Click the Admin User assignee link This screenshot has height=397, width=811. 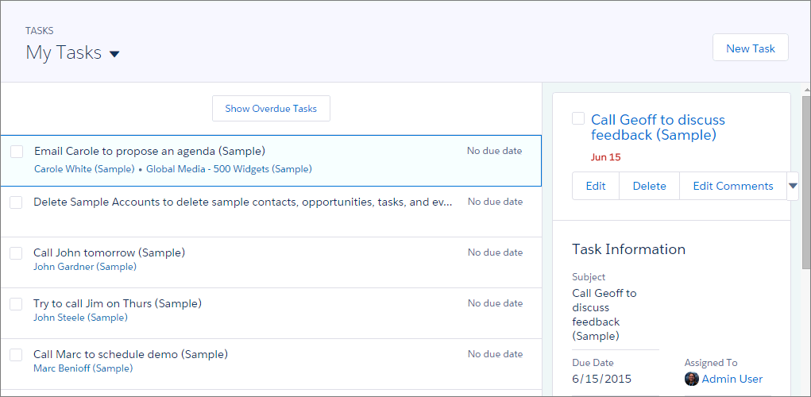732,379
